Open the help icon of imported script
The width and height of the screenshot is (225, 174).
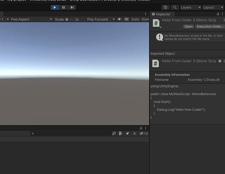220,61
